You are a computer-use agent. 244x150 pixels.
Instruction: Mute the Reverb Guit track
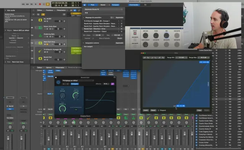(45, 60)
